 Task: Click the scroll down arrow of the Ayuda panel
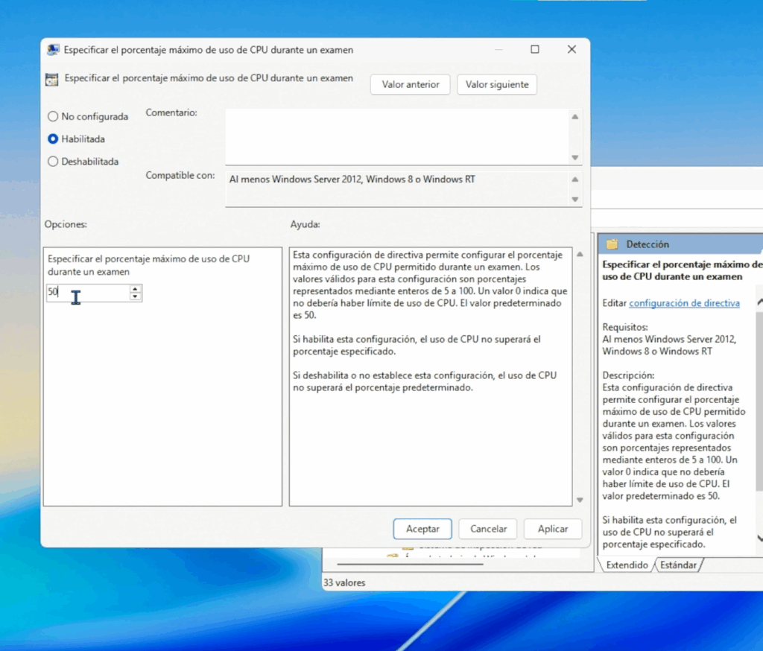tap(579, 500)
